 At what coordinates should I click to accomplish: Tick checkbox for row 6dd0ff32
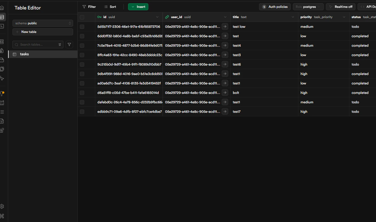[82, 36]
